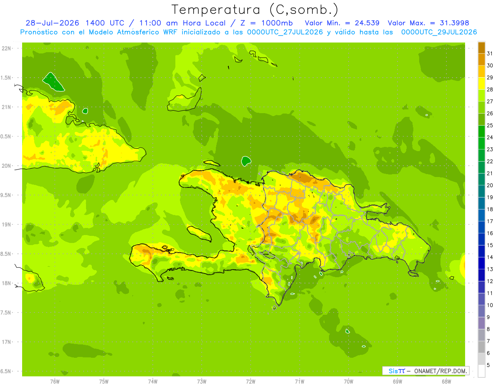The width and height of the screenshot is (501, 387).
Task: Click the legend value '28'
Action: coord(490,89)
